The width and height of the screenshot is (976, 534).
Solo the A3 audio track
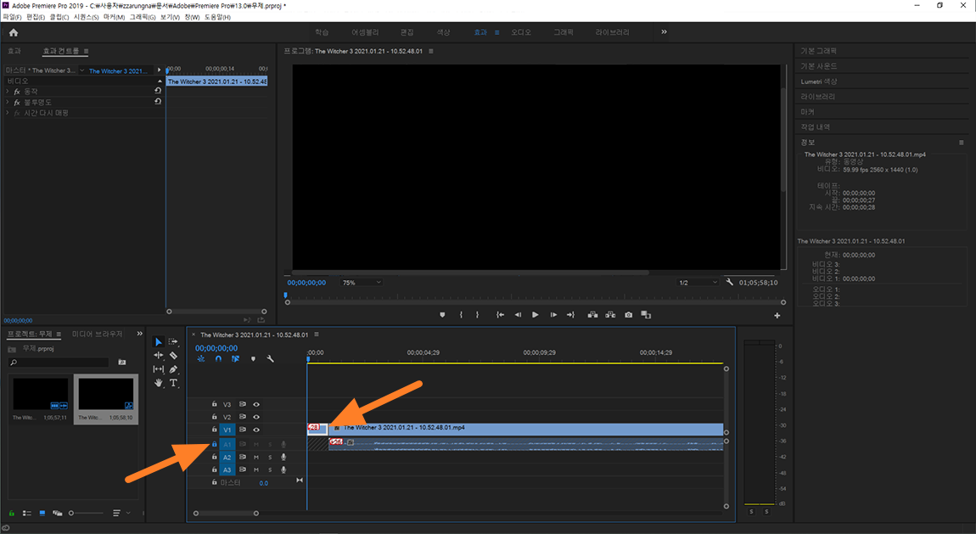point(270,469)
